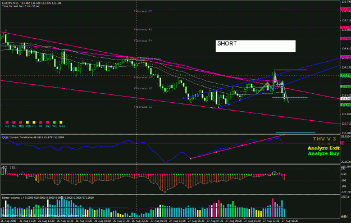Click the 26 Aug 2009 time axis label
The width and height of the screenshot is (351, 223).
click(8, 221)
